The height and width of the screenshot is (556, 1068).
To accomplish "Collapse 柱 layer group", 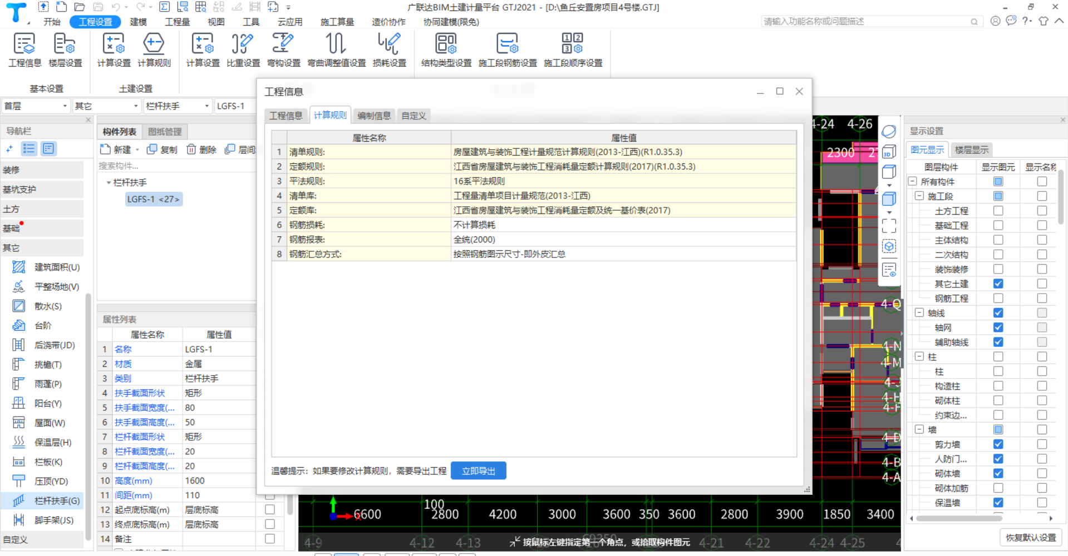I will tap(919, 356).
